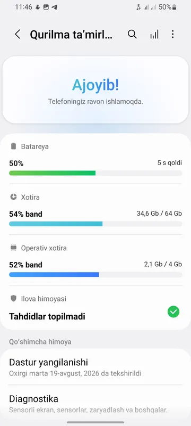
Task: Open the Dastur yangilanishi menu item
Action: pyautogui.click(x=95, y=367)
